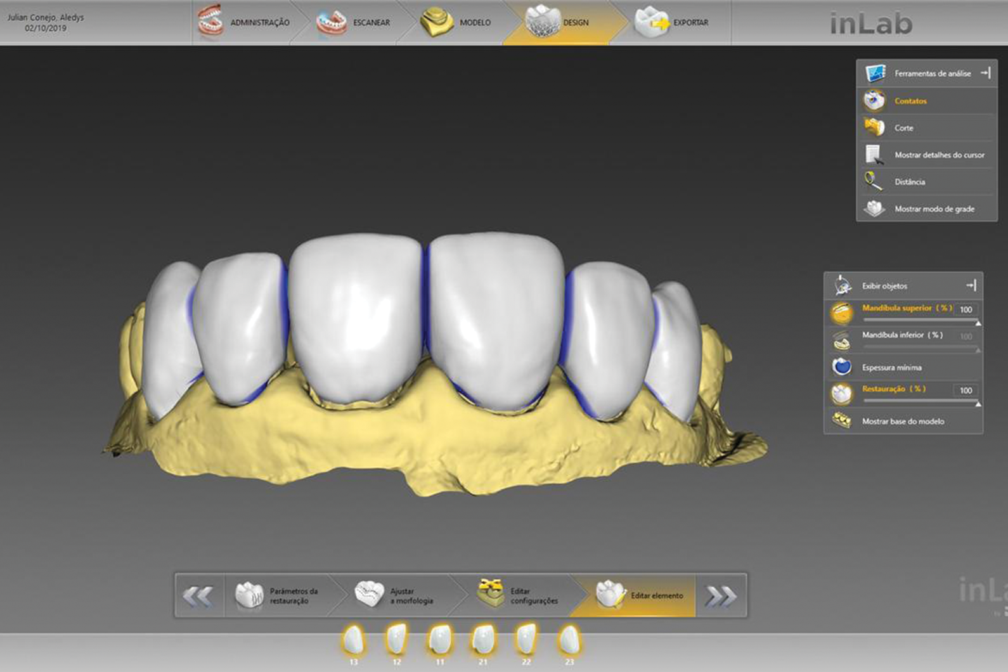1008x672 pixels.
Task: Select tooth 11 thumbnail
Action: (440, 640)
